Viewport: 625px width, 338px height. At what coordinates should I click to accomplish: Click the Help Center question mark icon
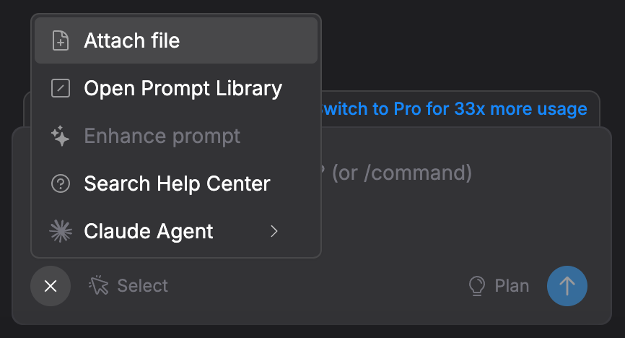61,184
